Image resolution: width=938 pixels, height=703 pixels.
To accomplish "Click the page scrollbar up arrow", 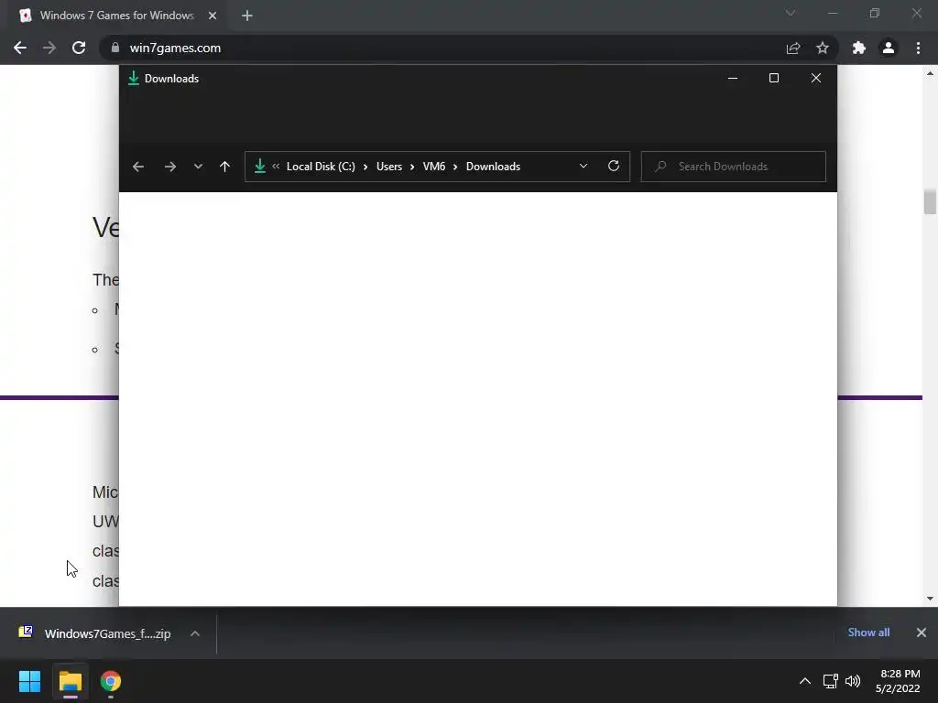I will tap(930, 73).
